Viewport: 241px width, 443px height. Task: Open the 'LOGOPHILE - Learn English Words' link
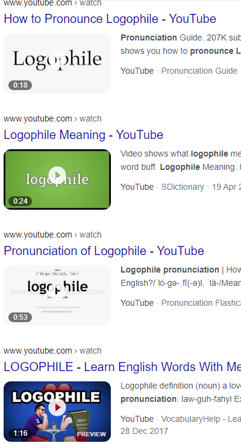coord(122,367)
